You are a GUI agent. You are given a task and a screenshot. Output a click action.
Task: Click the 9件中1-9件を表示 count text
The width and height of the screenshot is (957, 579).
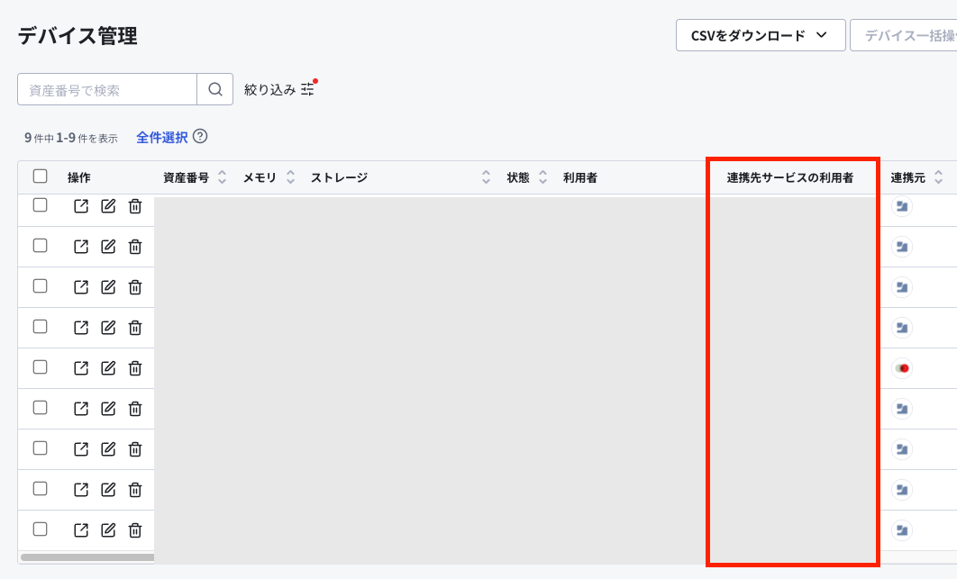coord(71,138)
